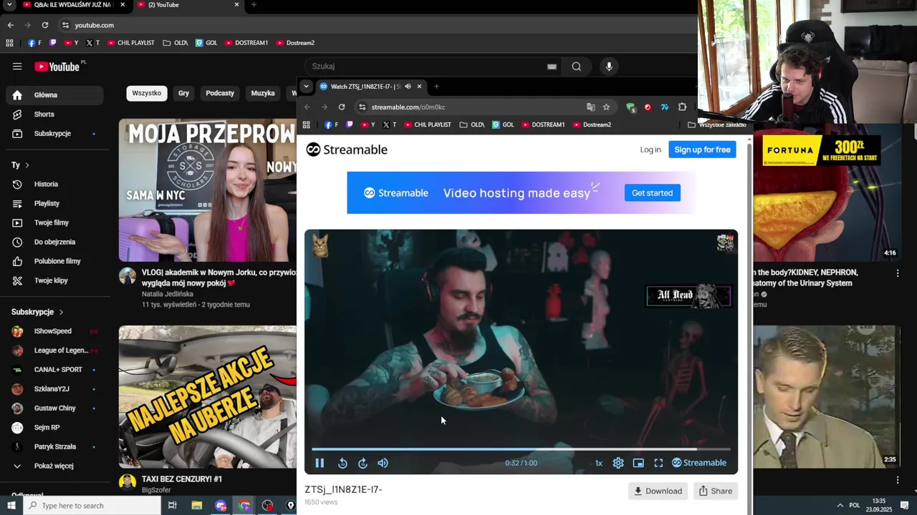This screenshot has width=917, height=515.
Task: Open YouTube on-screen keyboard icon
Action: pos(552,67)
